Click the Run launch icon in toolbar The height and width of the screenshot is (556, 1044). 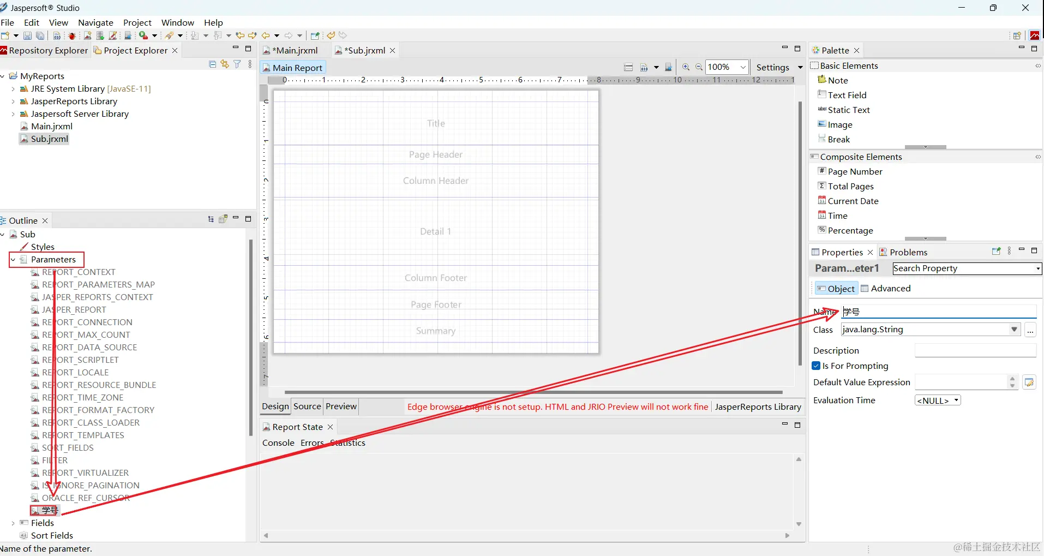143,35
